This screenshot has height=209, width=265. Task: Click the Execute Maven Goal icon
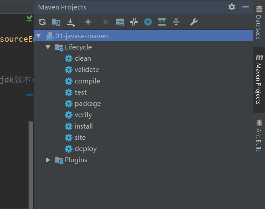[x=120, y=22]
